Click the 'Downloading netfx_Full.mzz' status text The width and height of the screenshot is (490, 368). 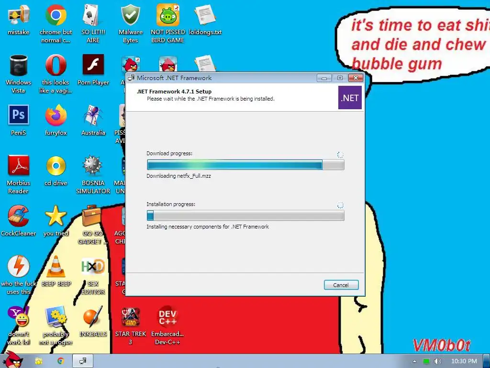click(178, 176)
